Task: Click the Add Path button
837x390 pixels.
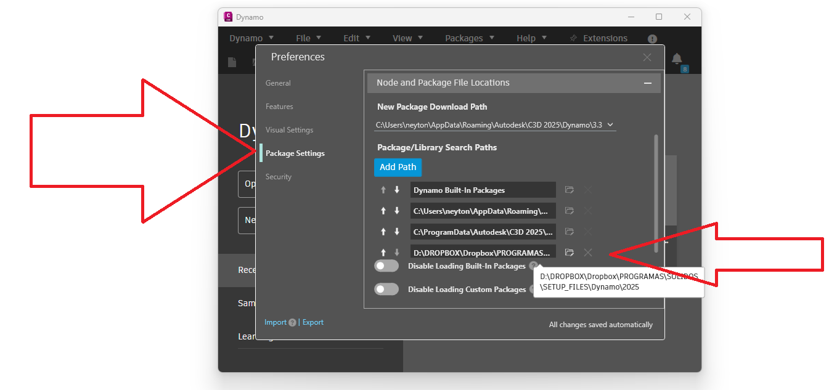Action: click(x=398, y=167)
